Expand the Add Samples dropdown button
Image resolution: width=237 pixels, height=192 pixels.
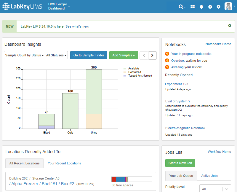coord(124,55)
